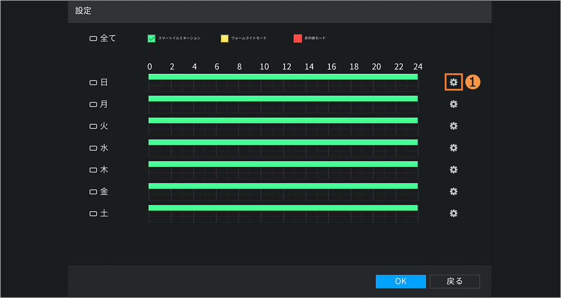This screenshot has width=561, height=298.
Task: Open the gear settings for 火 (Tuesday)
Action: 453,126
